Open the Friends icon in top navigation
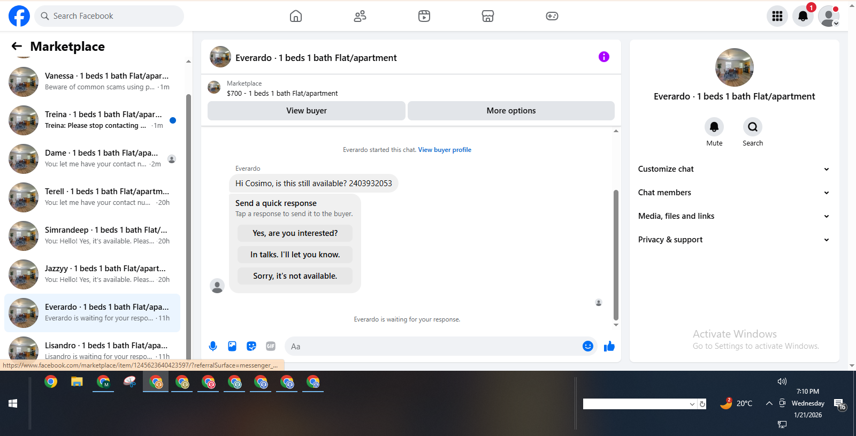856x436 pixels. coord(360,16)
